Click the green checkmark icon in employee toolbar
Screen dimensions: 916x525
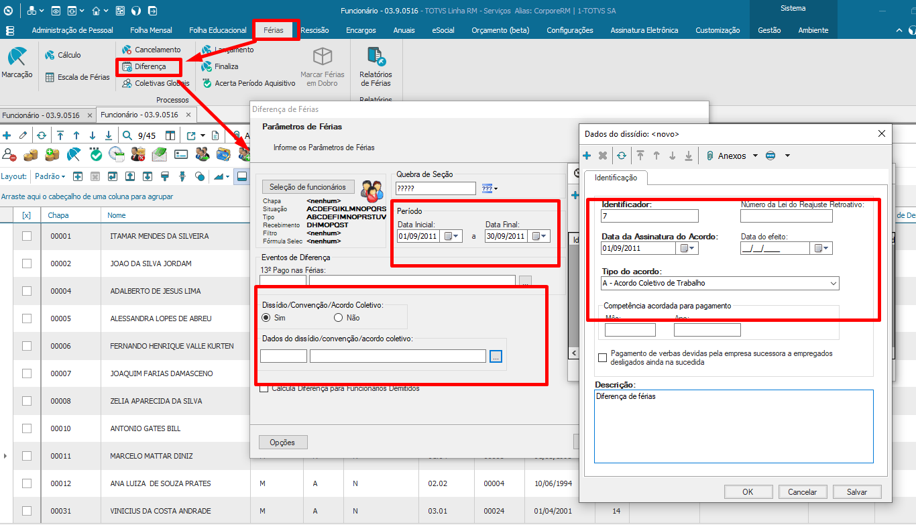[96, 155]
